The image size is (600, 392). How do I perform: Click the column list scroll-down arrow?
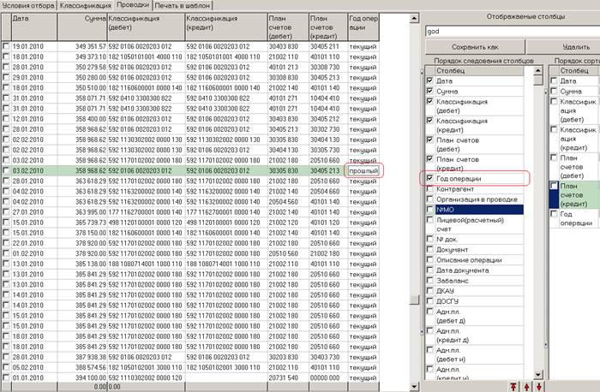[x=538, y=374]
